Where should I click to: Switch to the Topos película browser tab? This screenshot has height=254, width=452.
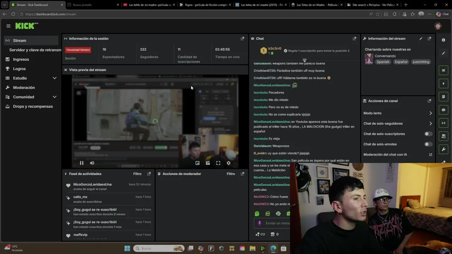pos(205,5)
